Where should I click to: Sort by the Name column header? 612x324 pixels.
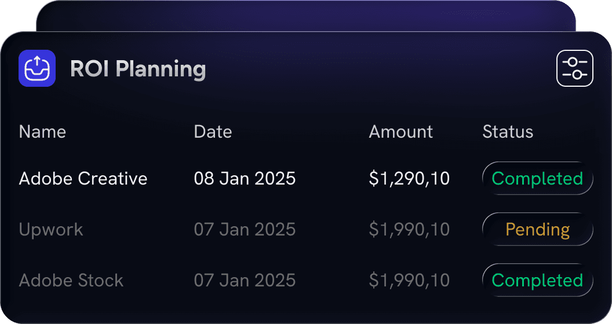[x=42, y=132]
